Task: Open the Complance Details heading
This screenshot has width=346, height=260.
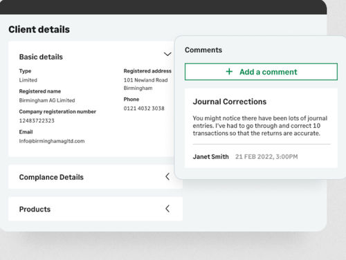Action: coord(51,177)
